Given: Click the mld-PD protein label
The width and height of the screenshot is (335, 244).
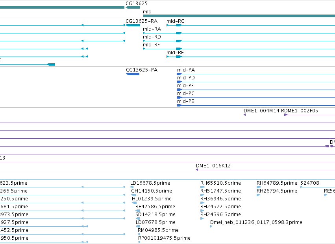Looking at the screenshot, I should point(186,78).
